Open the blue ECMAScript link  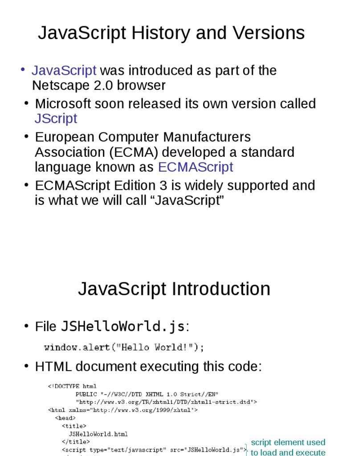click(x=195, y=167)
